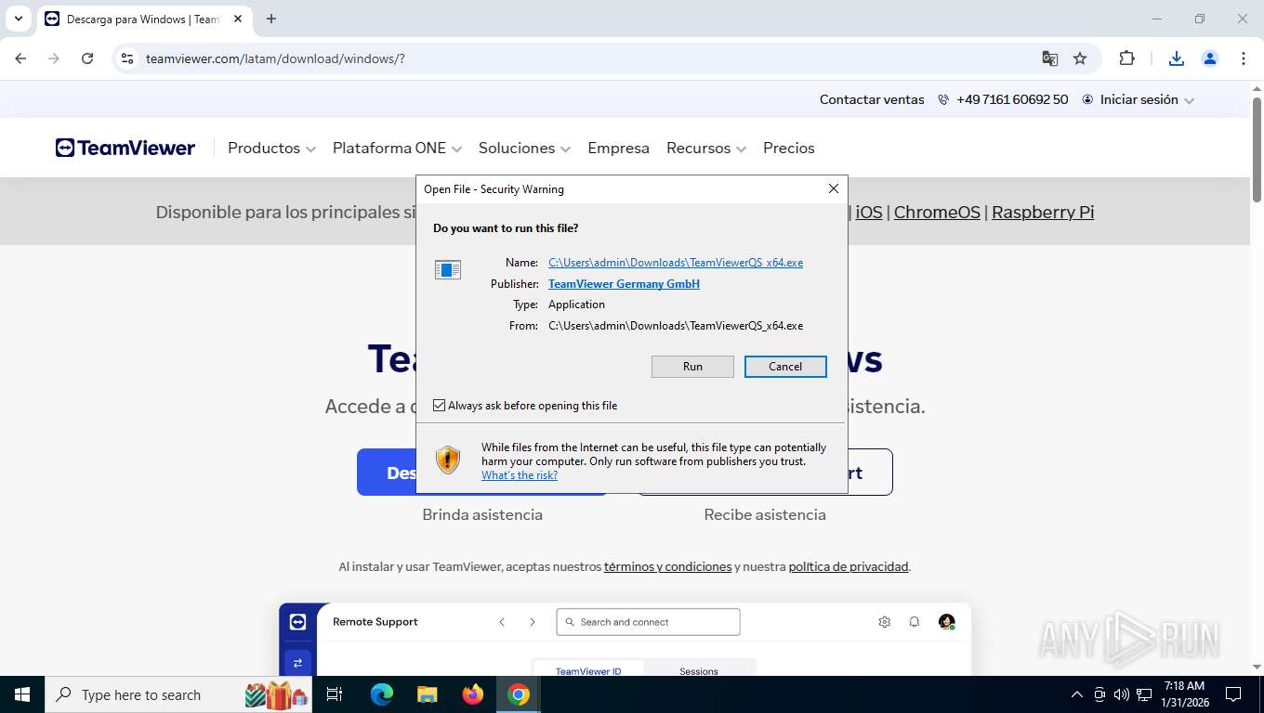1264x713 pixels.
Task: Click the TeamViewer icon in preview sidebar
Action: [298, 622]
